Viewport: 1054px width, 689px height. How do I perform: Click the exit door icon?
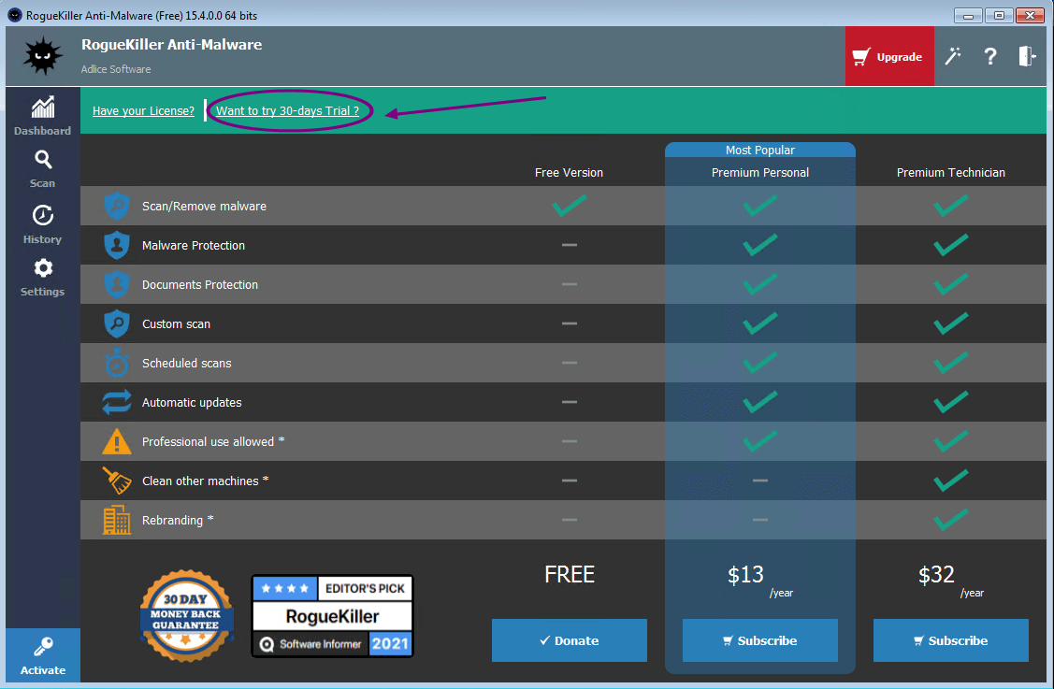tap(1028, 56)
